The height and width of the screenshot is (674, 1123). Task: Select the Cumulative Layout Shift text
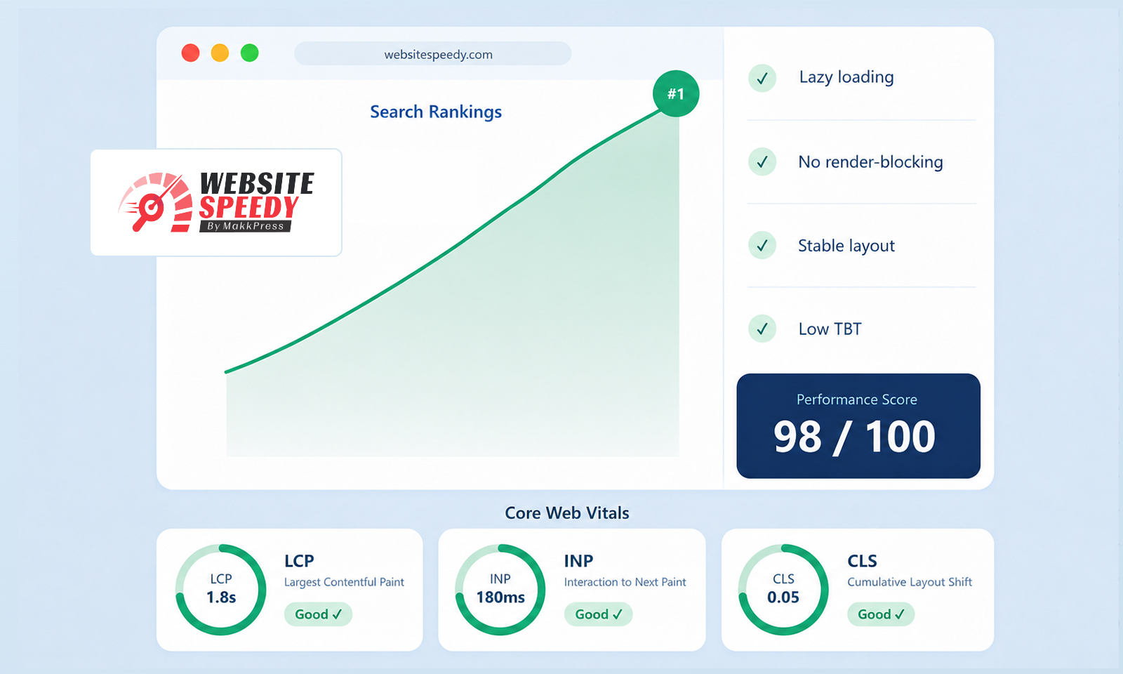point(910,582)
